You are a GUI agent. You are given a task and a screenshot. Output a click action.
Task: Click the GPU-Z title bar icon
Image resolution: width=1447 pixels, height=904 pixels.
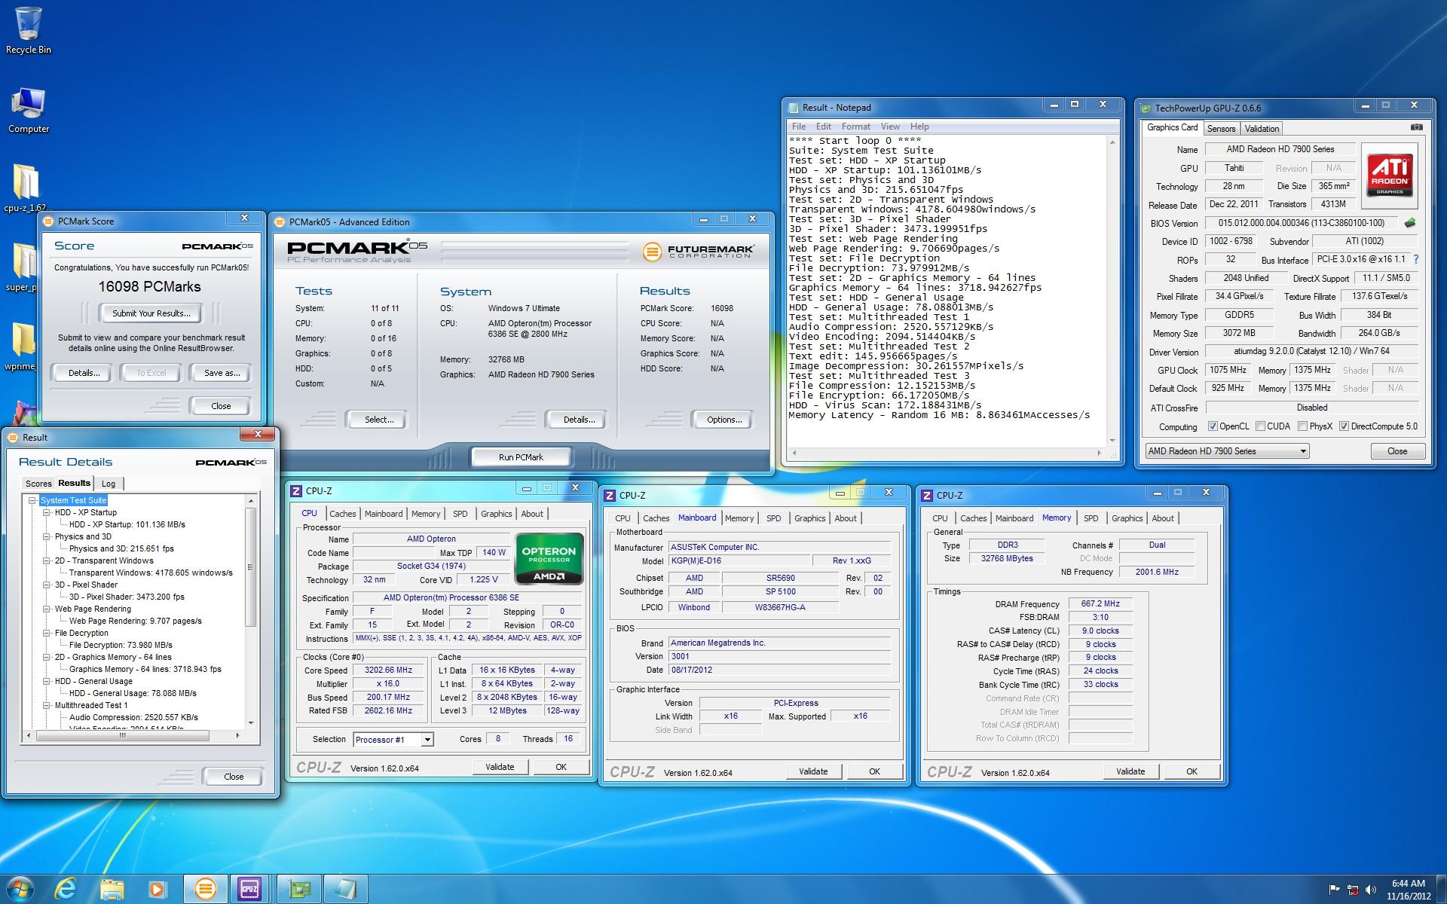(1146, 108)
